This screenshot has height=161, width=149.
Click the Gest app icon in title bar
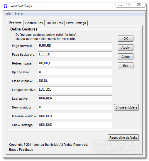pyautogui.click(x=6, y=6)
